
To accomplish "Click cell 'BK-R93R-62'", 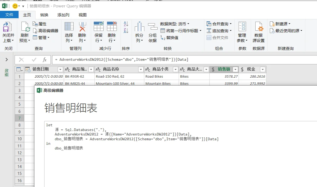I will (x=79, y=76).
